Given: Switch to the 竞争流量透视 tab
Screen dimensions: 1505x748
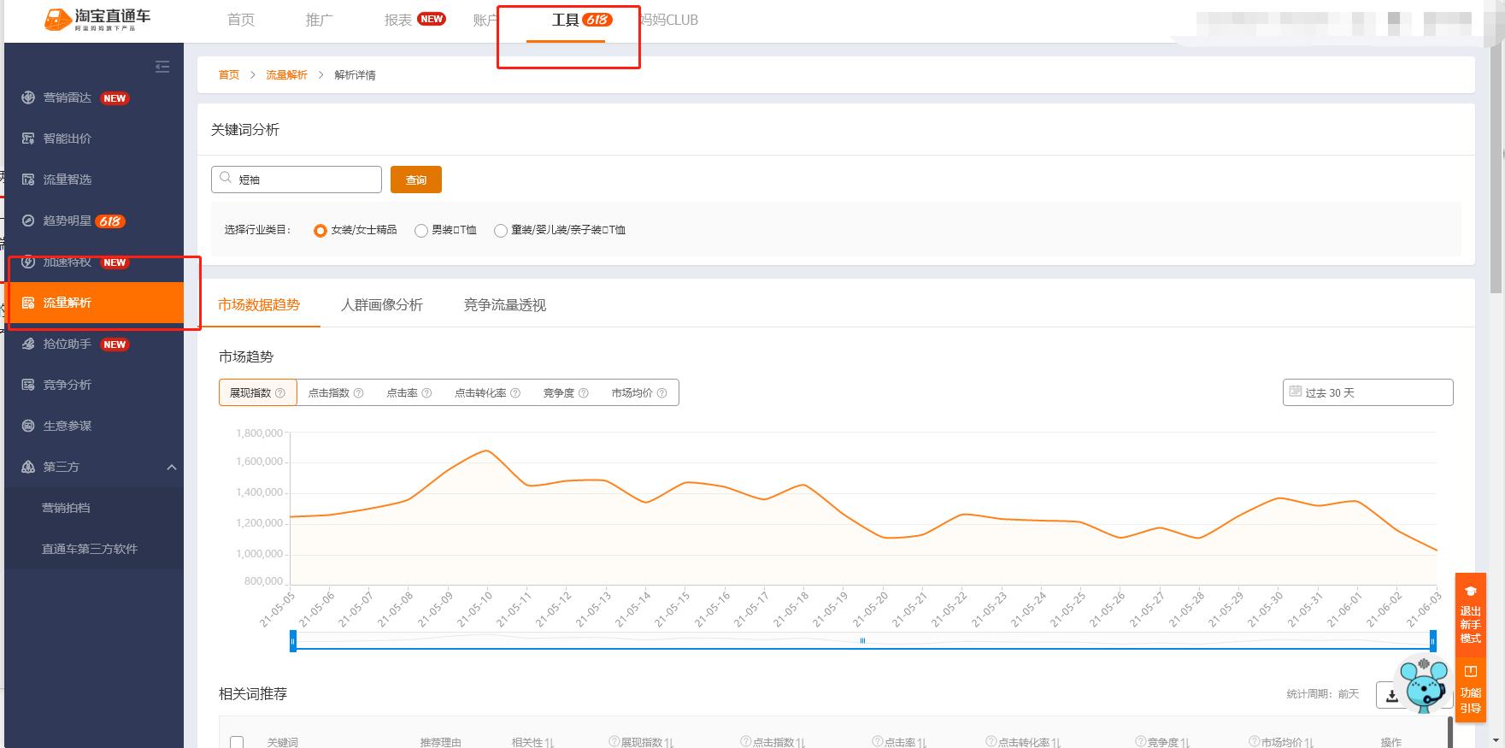Looking at the screenshot, I should click(x=504, y=305).
